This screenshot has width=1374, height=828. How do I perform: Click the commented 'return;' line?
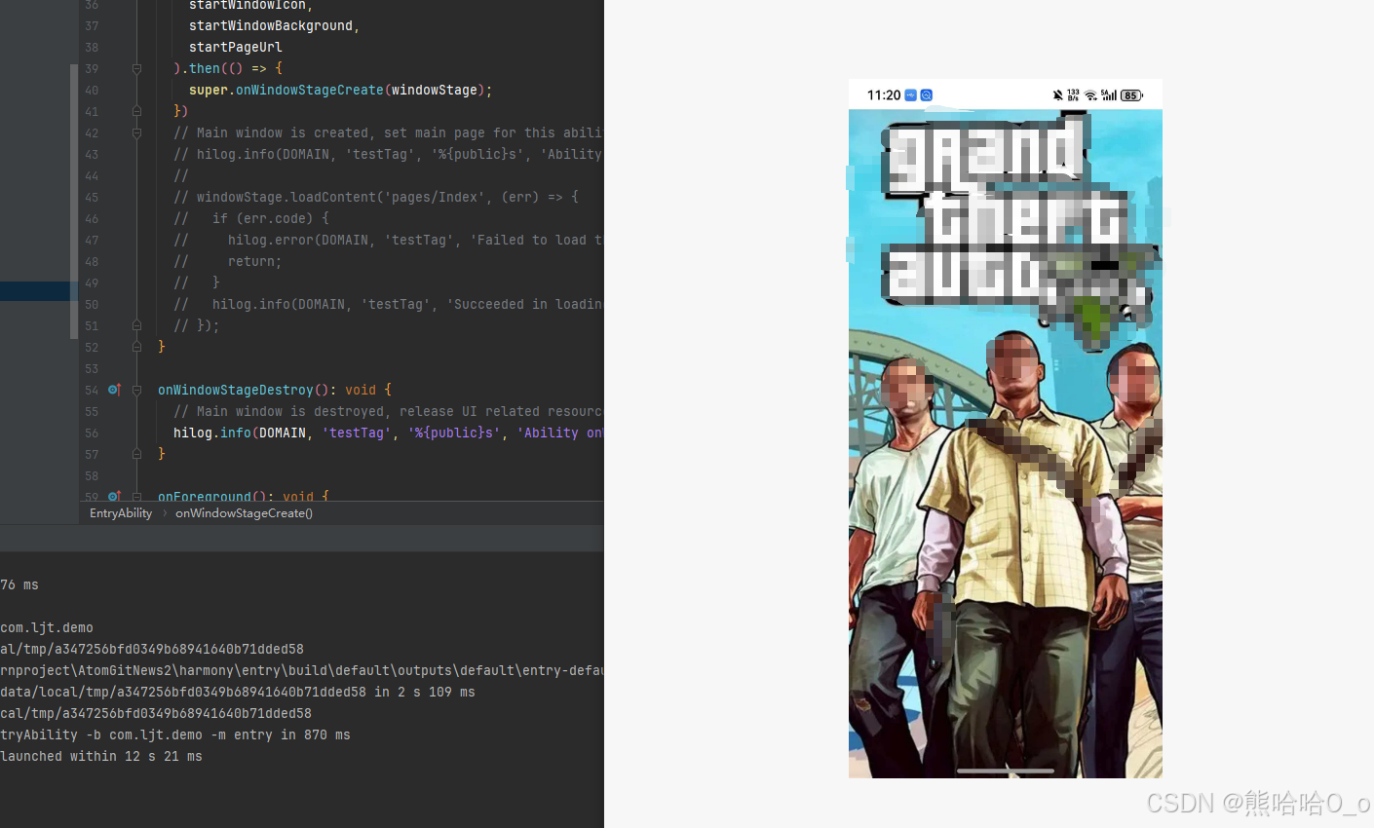click(x=228, y=261)
